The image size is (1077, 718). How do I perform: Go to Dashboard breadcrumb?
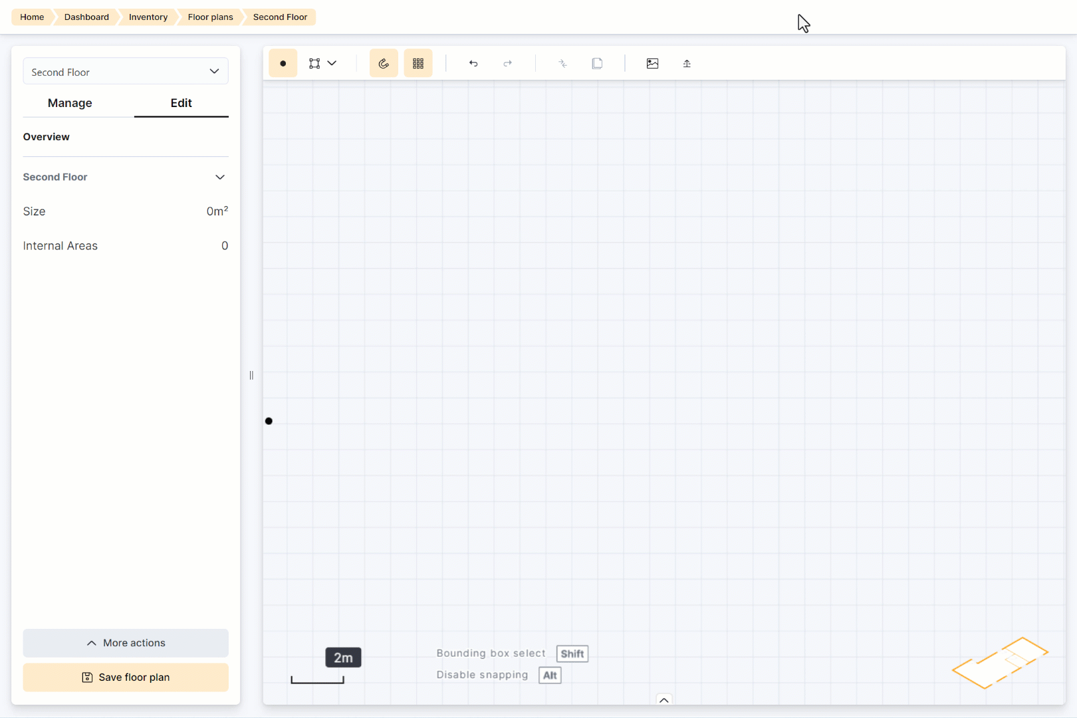pyautogui.click(x=86, y=17)
